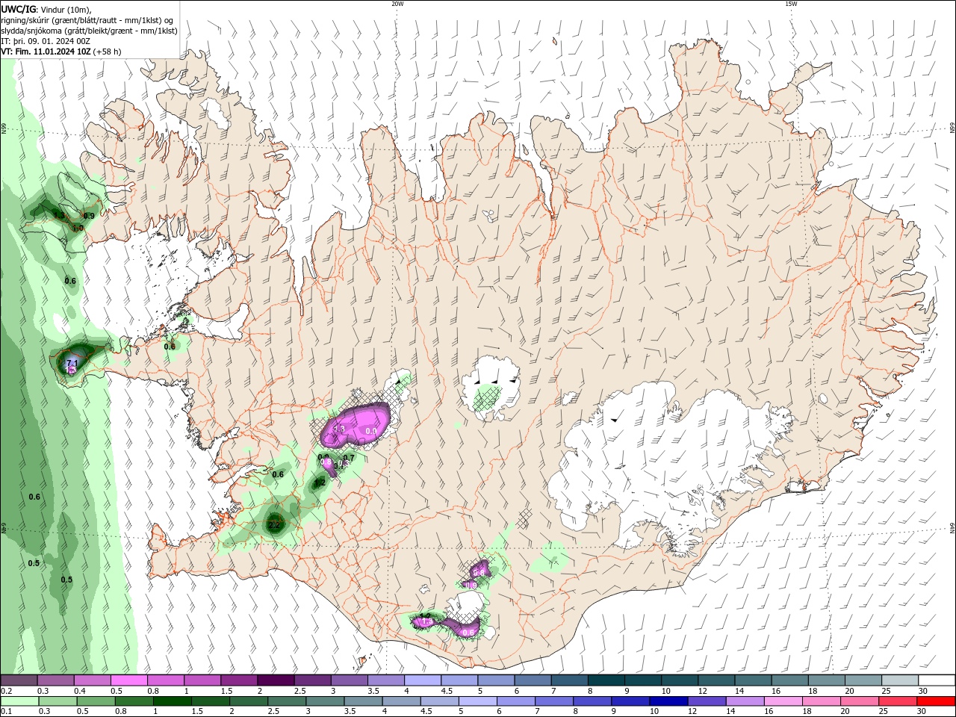Click the 0.7 value beside the purple snow patch
Viewport: 956px width, 717px height.
(x=349, y=458)
